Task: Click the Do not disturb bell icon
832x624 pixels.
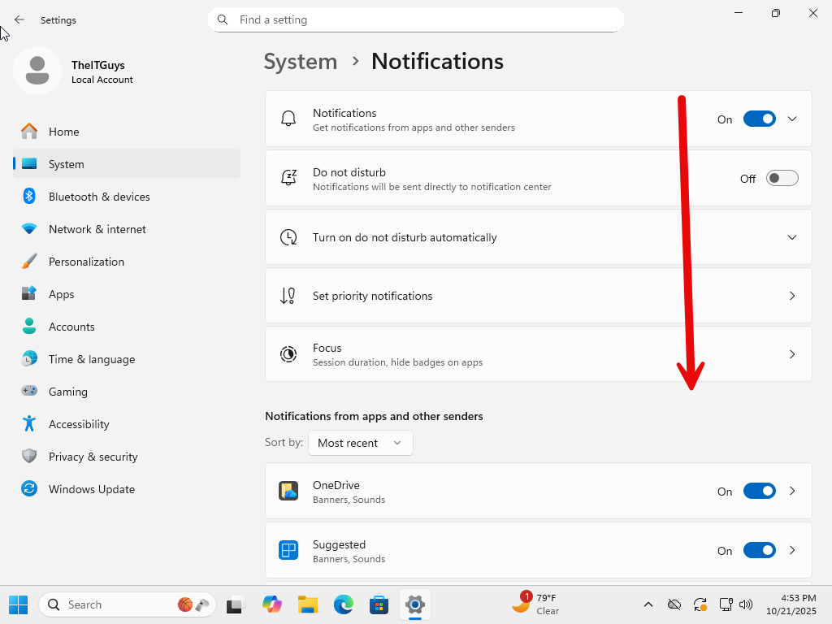Action: [x=288, y=178]
